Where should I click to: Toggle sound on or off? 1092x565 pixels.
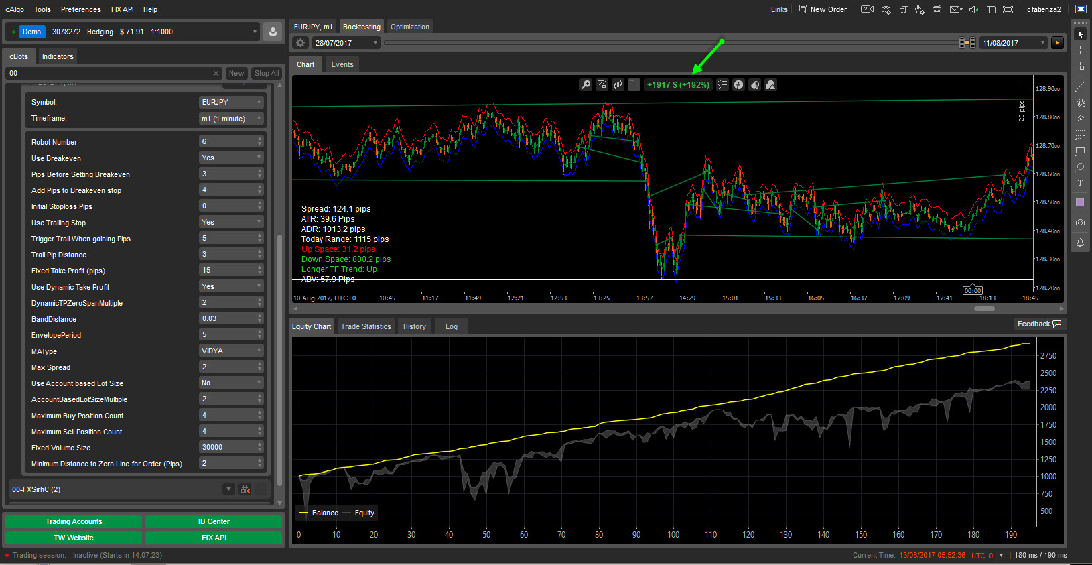pyautogui.click(x=974, y=9)
